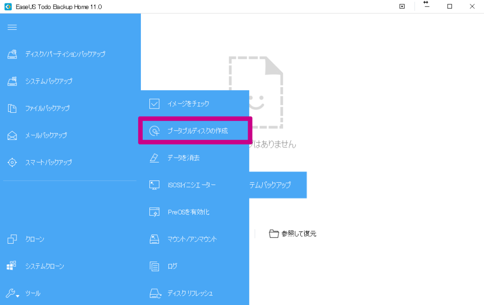Click the Disk/Partition Backup drive icon

pos(12,54)
